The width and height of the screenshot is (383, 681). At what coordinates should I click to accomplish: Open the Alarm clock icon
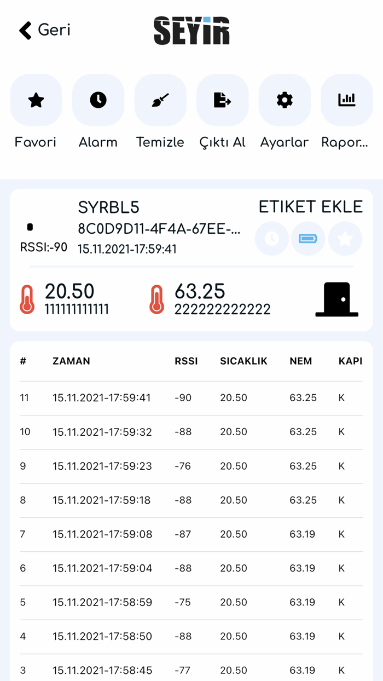(98, 100)
